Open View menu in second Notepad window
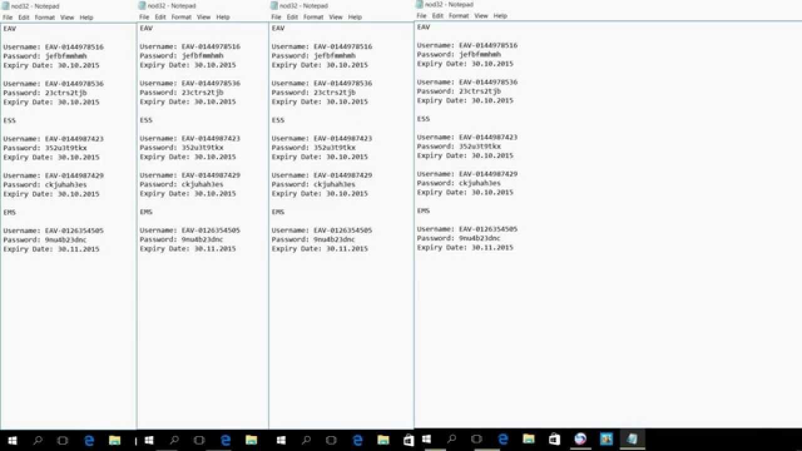The width and height of the screenshot is (802, 451). [x=204, y=17]
